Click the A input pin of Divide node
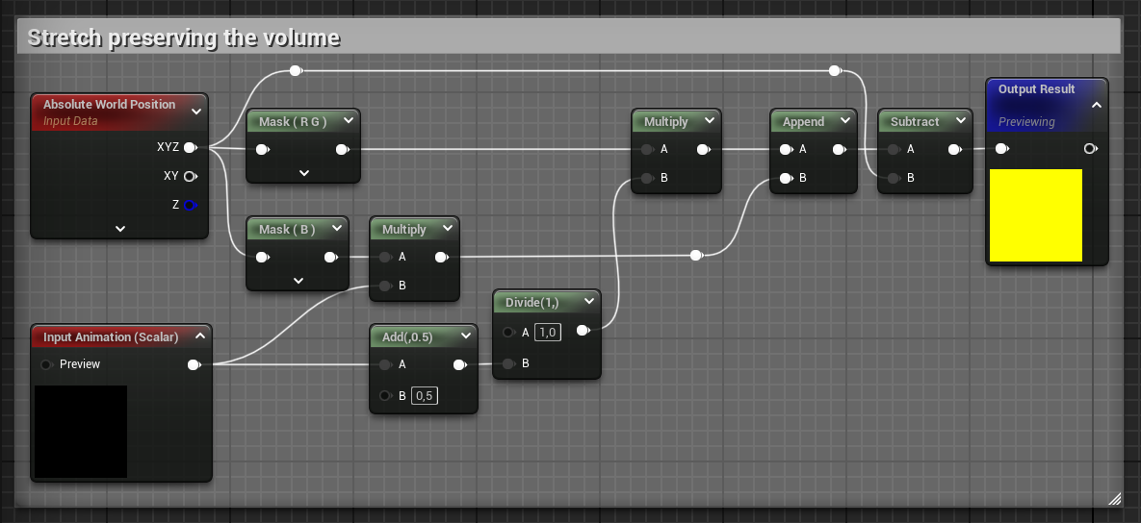Viewport: 1141px width, 523px height. (508, 332)
